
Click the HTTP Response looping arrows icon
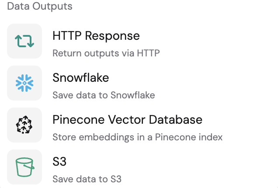(x=24, y=41)
